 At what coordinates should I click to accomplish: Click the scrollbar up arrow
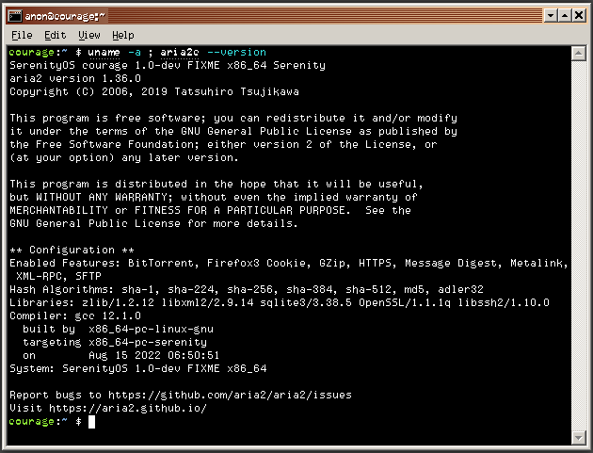[x=579, y=54]
